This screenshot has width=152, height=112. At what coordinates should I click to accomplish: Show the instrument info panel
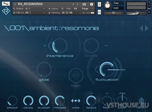92,4
